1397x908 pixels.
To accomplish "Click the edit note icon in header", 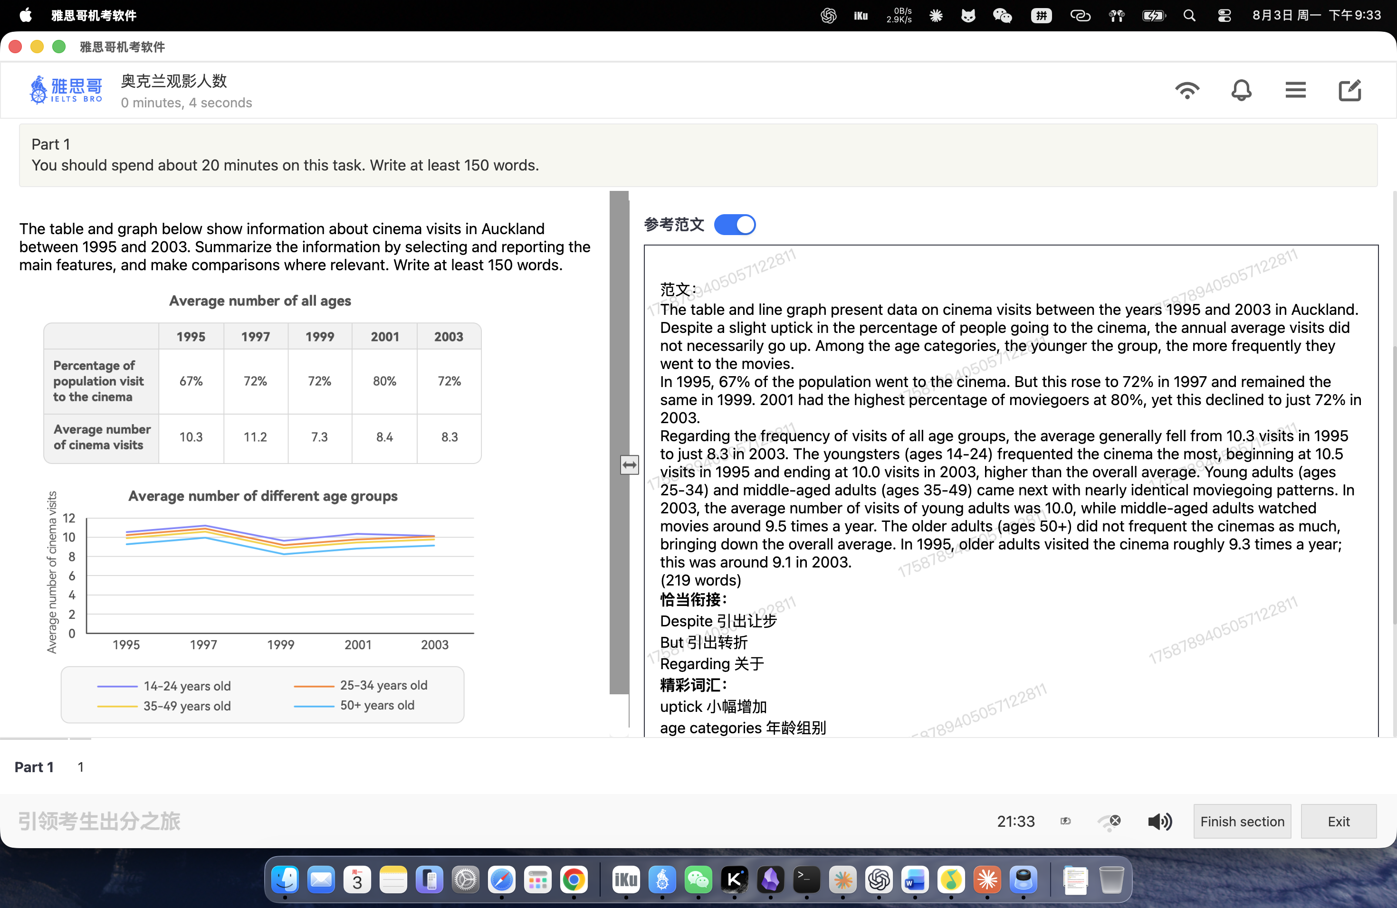I will coord(1349,90).
